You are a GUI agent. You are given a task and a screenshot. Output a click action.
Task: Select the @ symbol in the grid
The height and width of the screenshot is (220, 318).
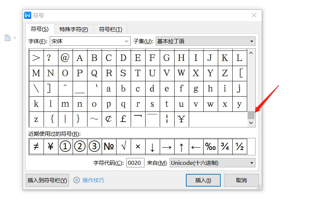(65, 58)
